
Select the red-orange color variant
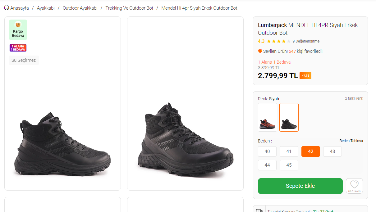268,117
